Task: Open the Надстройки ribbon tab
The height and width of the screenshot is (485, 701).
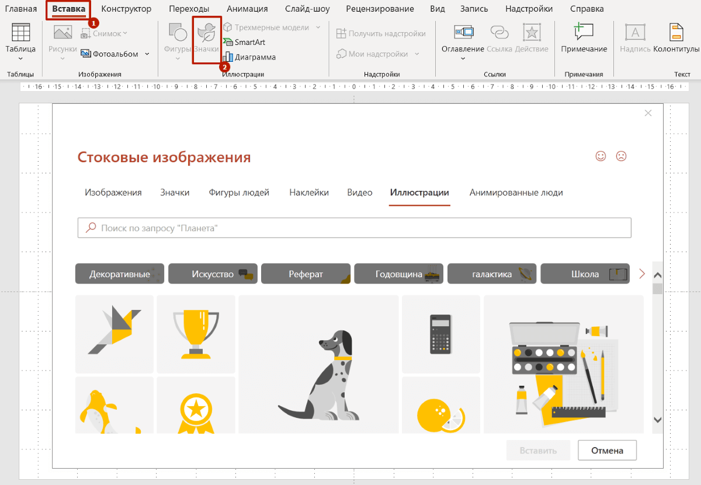Action: (x=529, y=9)
